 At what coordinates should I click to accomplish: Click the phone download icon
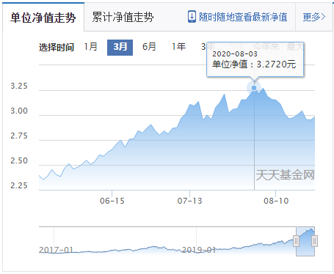click(192, 17)
